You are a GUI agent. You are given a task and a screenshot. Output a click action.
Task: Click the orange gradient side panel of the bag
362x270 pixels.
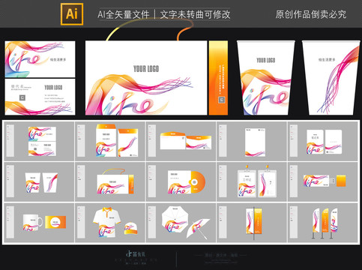pos(218,78)
